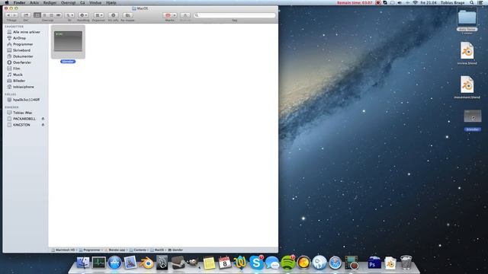488x274 pixels.
Task: Open the Apple menu
Action: [x=7, y=2]
